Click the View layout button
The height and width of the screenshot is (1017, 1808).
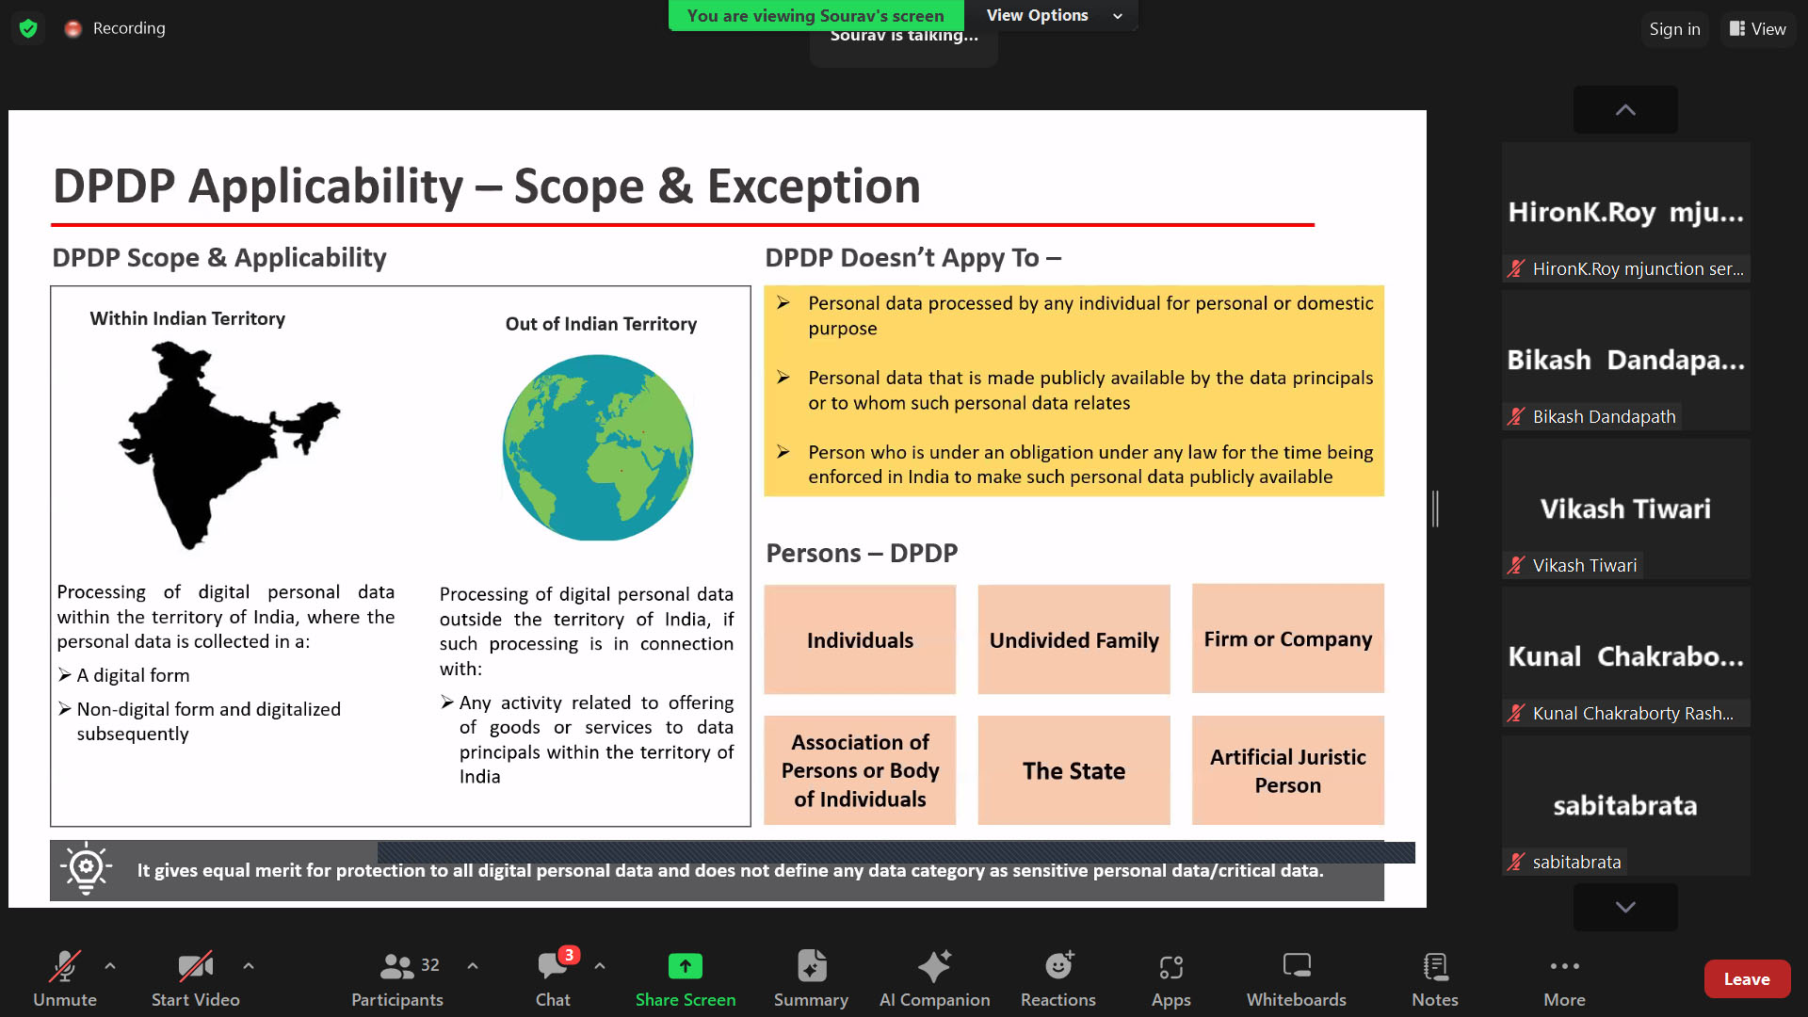tap(1757, 29)
